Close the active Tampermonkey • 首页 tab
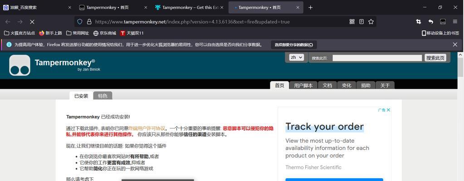Image resolution: width=464 pixels, height=181 pixels. (x=298, y=7)
